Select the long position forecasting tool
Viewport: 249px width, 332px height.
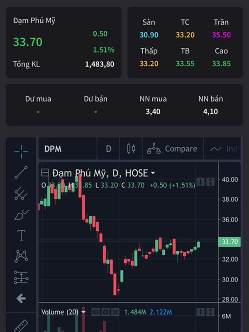[21, 277]
